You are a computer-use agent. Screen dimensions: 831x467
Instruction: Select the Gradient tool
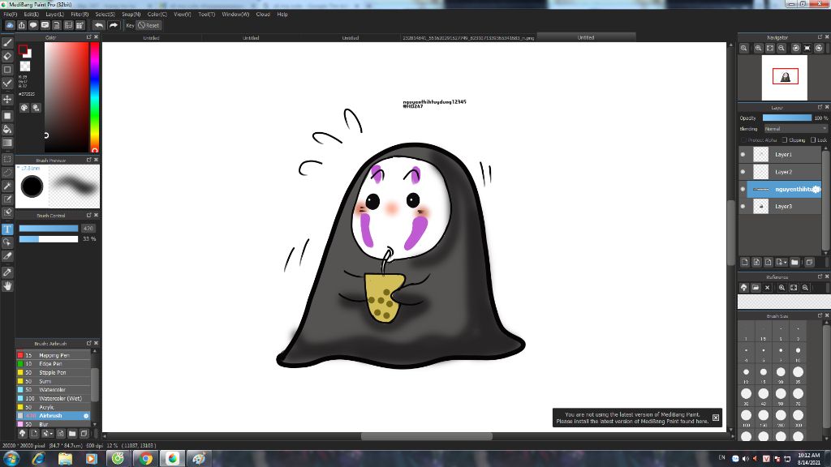pyautogui.click(x=7, y=143)
